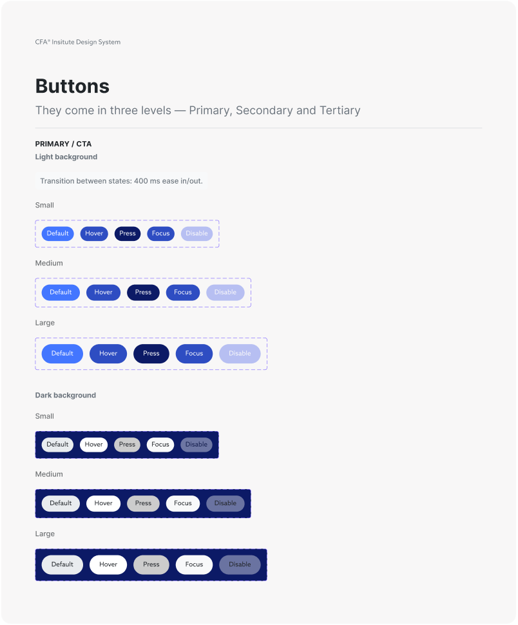The width and height of the screenshot is (518, 625).
Task: Select the small light-background Press button
Action: coord(128,233)
